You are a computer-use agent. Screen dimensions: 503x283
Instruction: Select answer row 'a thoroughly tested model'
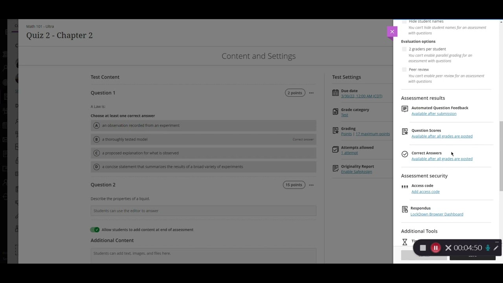pos(203,139)
